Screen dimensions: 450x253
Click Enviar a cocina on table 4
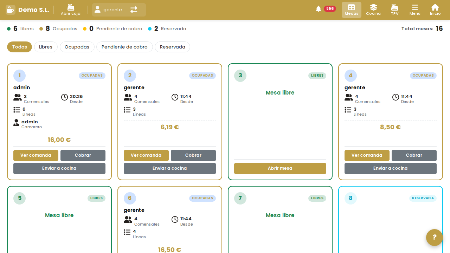(391, 168)
